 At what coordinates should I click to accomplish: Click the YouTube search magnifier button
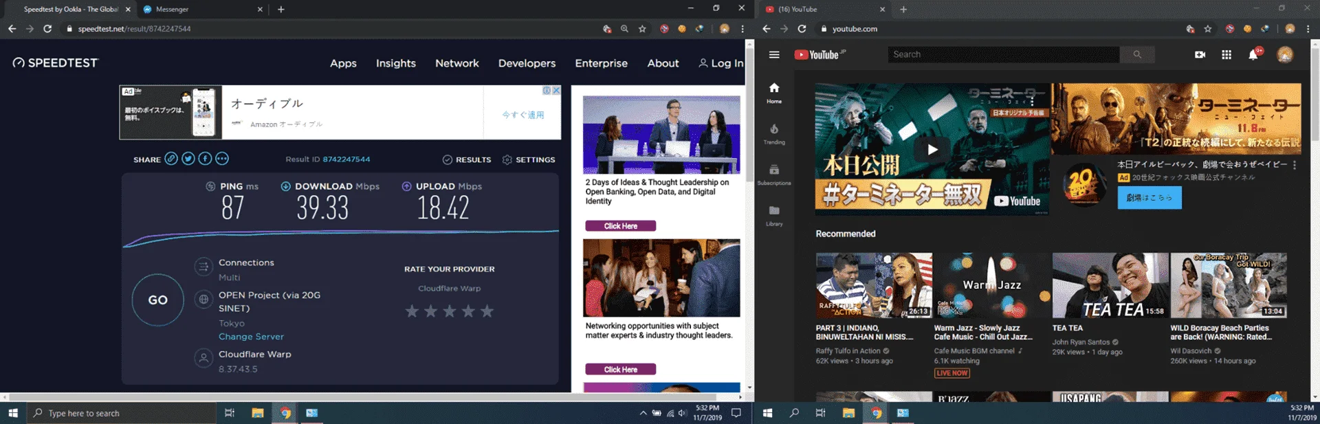point(1137,54)
